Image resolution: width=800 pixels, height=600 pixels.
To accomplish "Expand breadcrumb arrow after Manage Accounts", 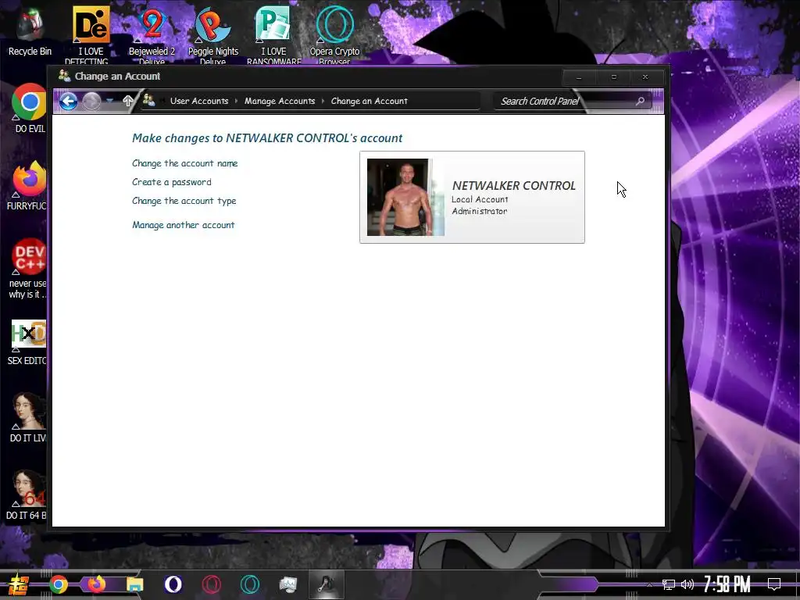I will [323, 101].
